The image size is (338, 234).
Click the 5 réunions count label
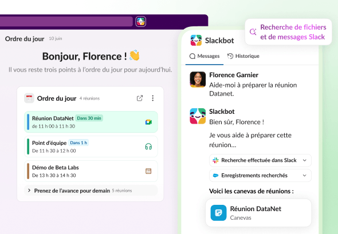(122, 191)
